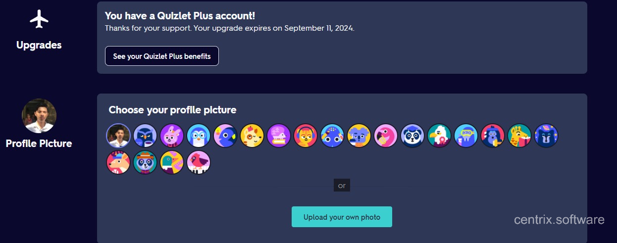
Task: Pick the white eagle avatar
Action: (x=439, y=136)
